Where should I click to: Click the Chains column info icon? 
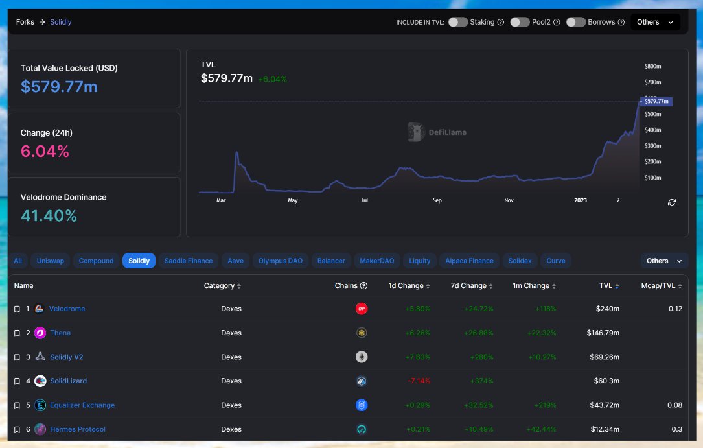(363, 286)
